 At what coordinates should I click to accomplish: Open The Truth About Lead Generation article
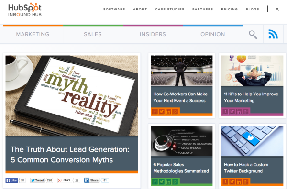pos(70,155)
